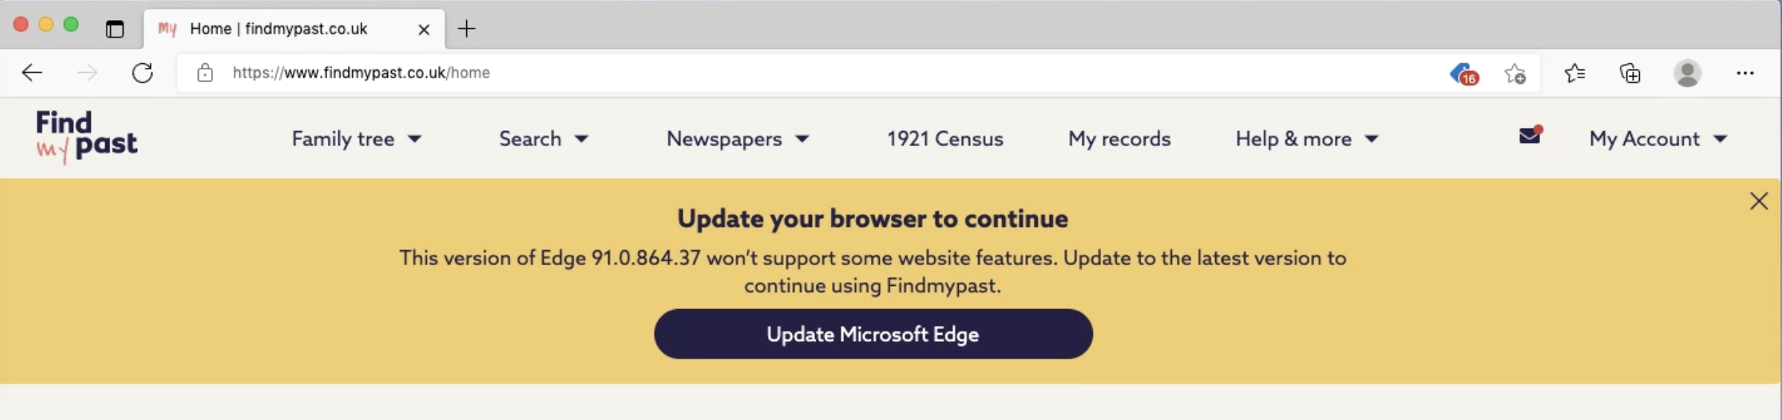
Task: Click the address bar URL field
Action: point(670,73)
